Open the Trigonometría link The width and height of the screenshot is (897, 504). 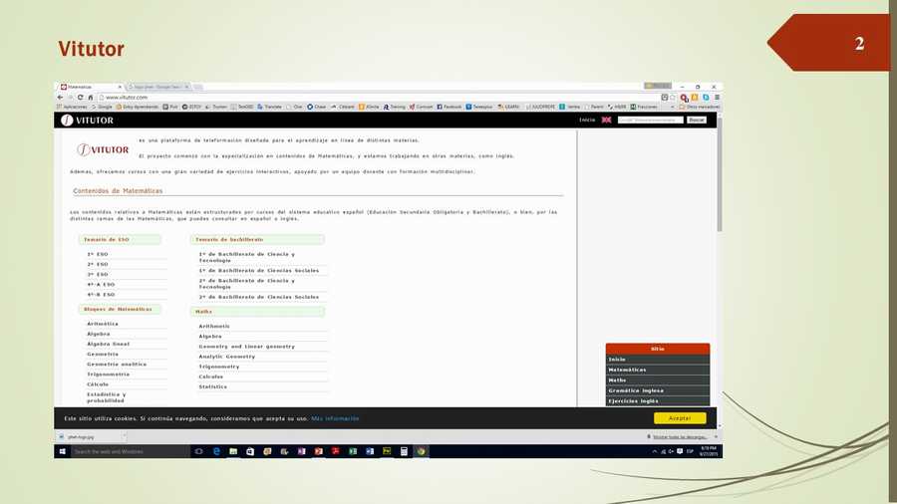(108, 375)
